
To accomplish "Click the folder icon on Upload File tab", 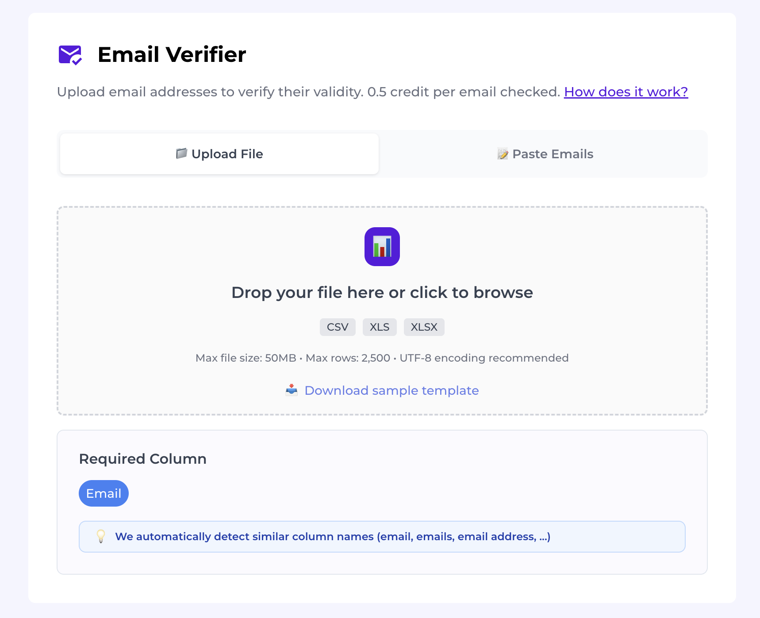I will click(180, 154).
